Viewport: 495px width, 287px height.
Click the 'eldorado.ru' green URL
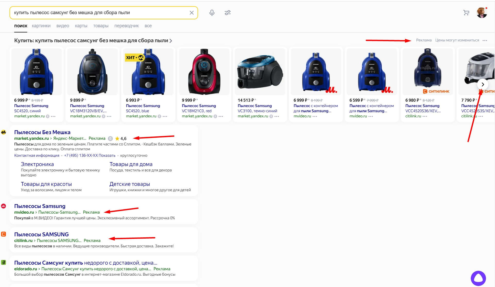tap(25, 269)
